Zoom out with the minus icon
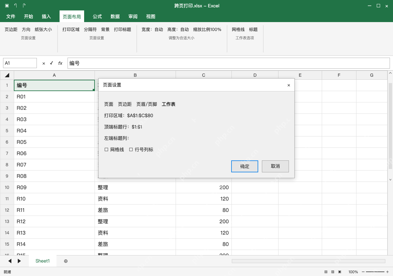This screenshot has width=393, height=276. click(x=363, y=272)
